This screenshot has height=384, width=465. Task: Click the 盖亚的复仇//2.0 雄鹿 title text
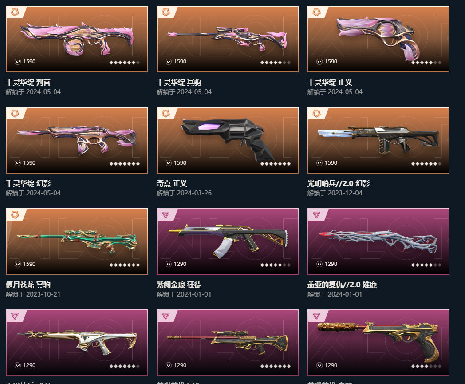(x=342, y=285)
